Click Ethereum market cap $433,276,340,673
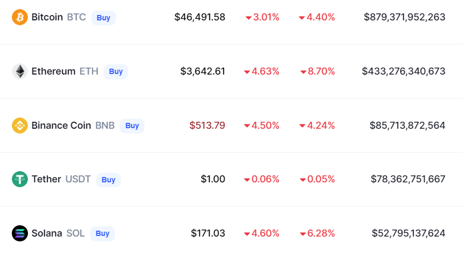This screenshot has width=463, height=258. pos(404,71)
